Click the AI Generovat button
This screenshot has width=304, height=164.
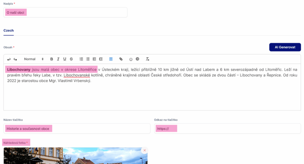pos(285,47)
